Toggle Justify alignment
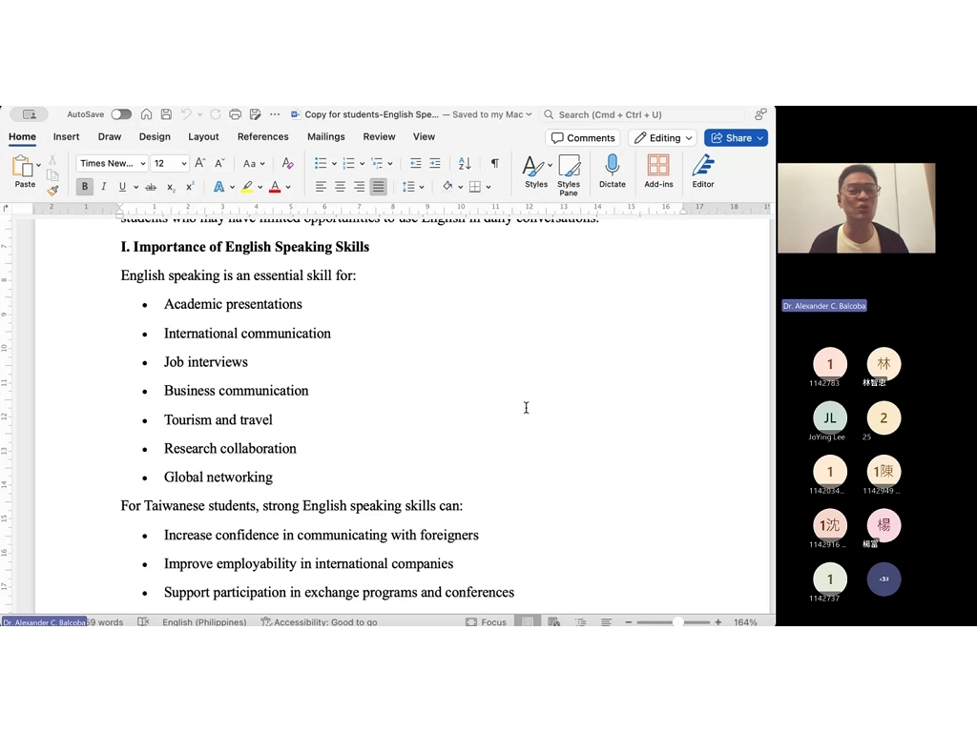This screenshot has width=977, height=732. 378,187
